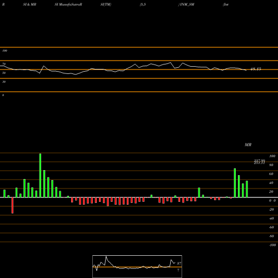Click the RSI axis label 70
The height and width of the screenshot is (278, 278).
[x=4, y=64]
